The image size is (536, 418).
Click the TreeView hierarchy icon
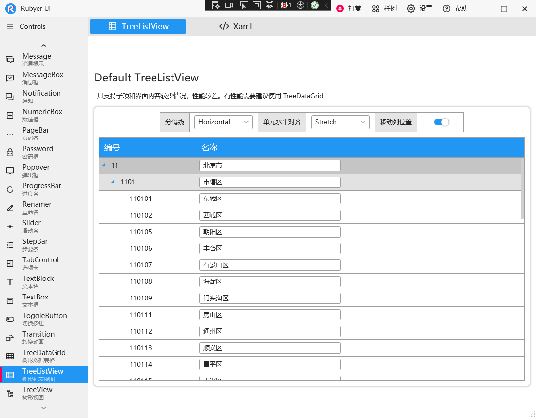click(10, 393)
